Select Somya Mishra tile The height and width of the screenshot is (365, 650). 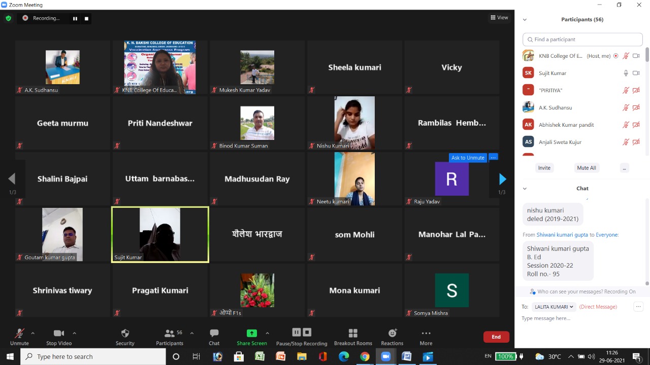[x=451, y=290]
